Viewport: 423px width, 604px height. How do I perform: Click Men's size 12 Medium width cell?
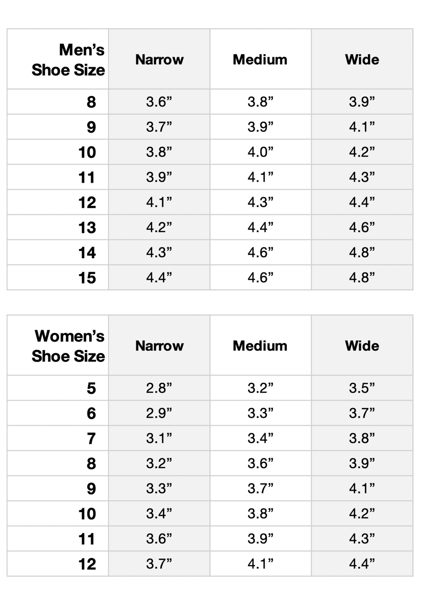(x=260, y=202)
